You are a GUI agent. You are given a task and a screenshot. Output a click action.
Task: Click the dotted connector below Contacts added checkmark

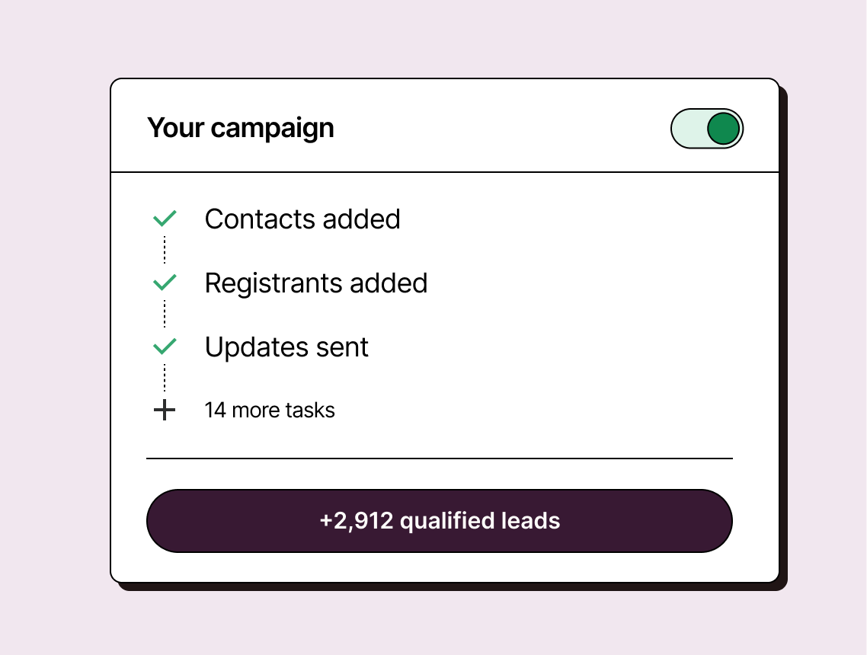165,250
